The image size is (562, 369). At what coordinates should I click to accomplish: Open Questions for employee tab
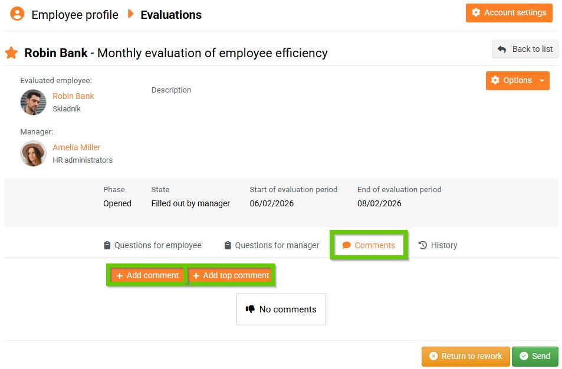coord(152,245)
